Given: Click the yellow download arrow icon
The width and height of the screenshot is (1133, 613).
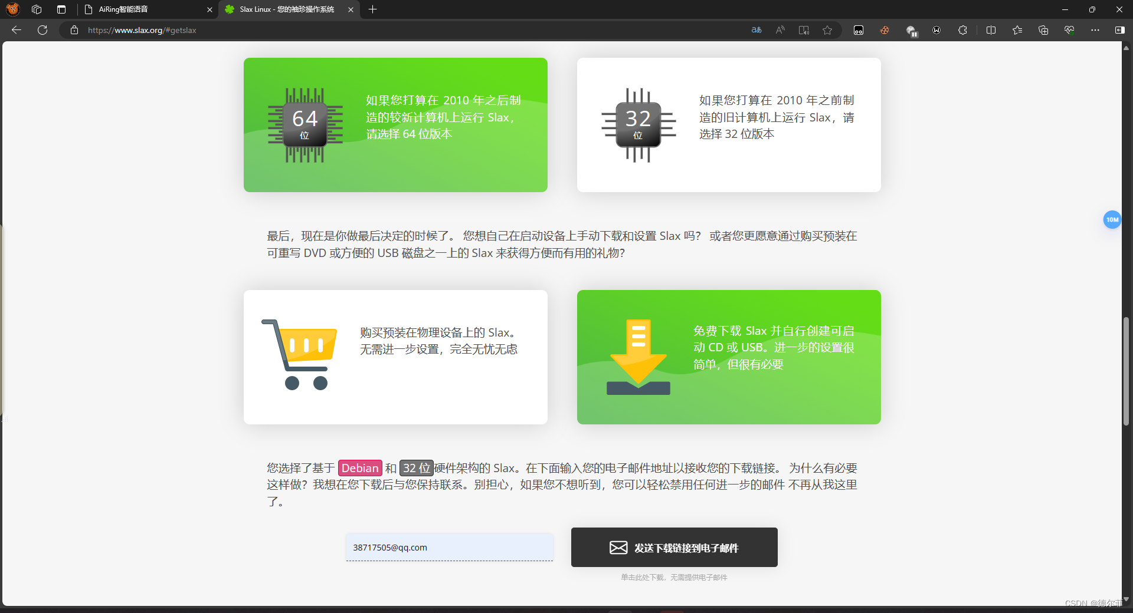Looking at the screenshot, I should click(x=638, y=357).
